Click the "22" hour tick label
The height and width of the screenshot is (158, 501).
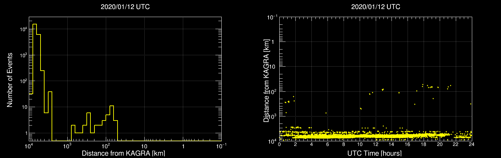pos(455,145)
